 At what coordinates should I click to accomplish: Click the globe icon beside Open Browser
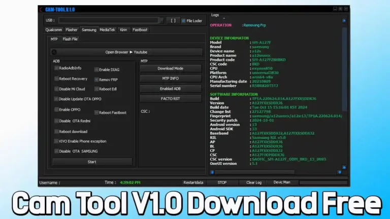coord(54,52)
